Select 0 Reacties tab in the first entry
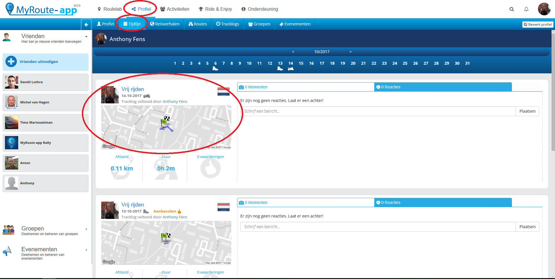555x279 pixels. [443, 87]
